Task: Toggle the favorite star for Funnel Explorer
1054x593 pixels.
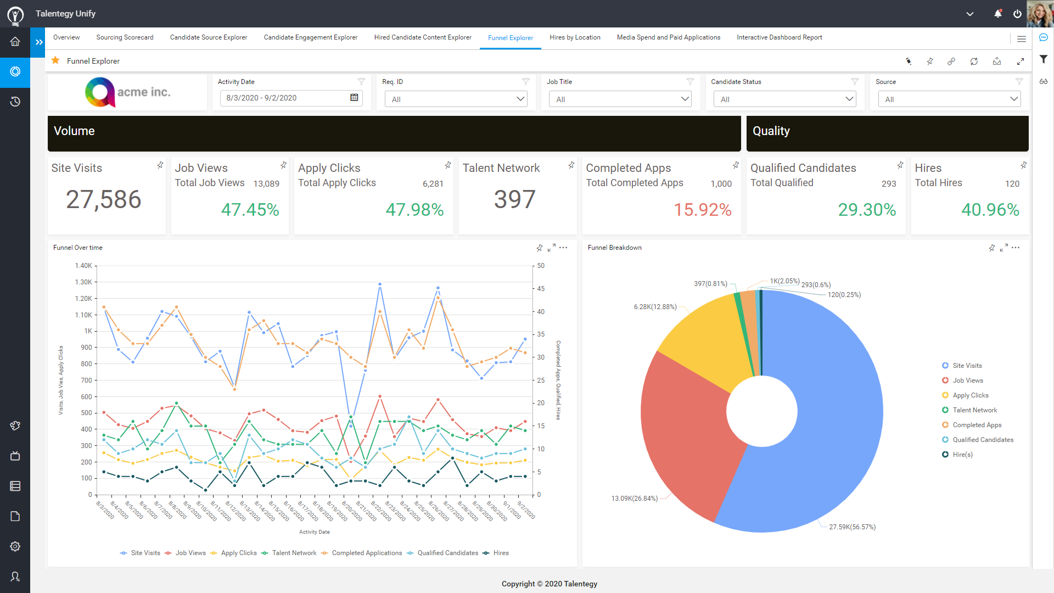Action: (x=55, y=60)
